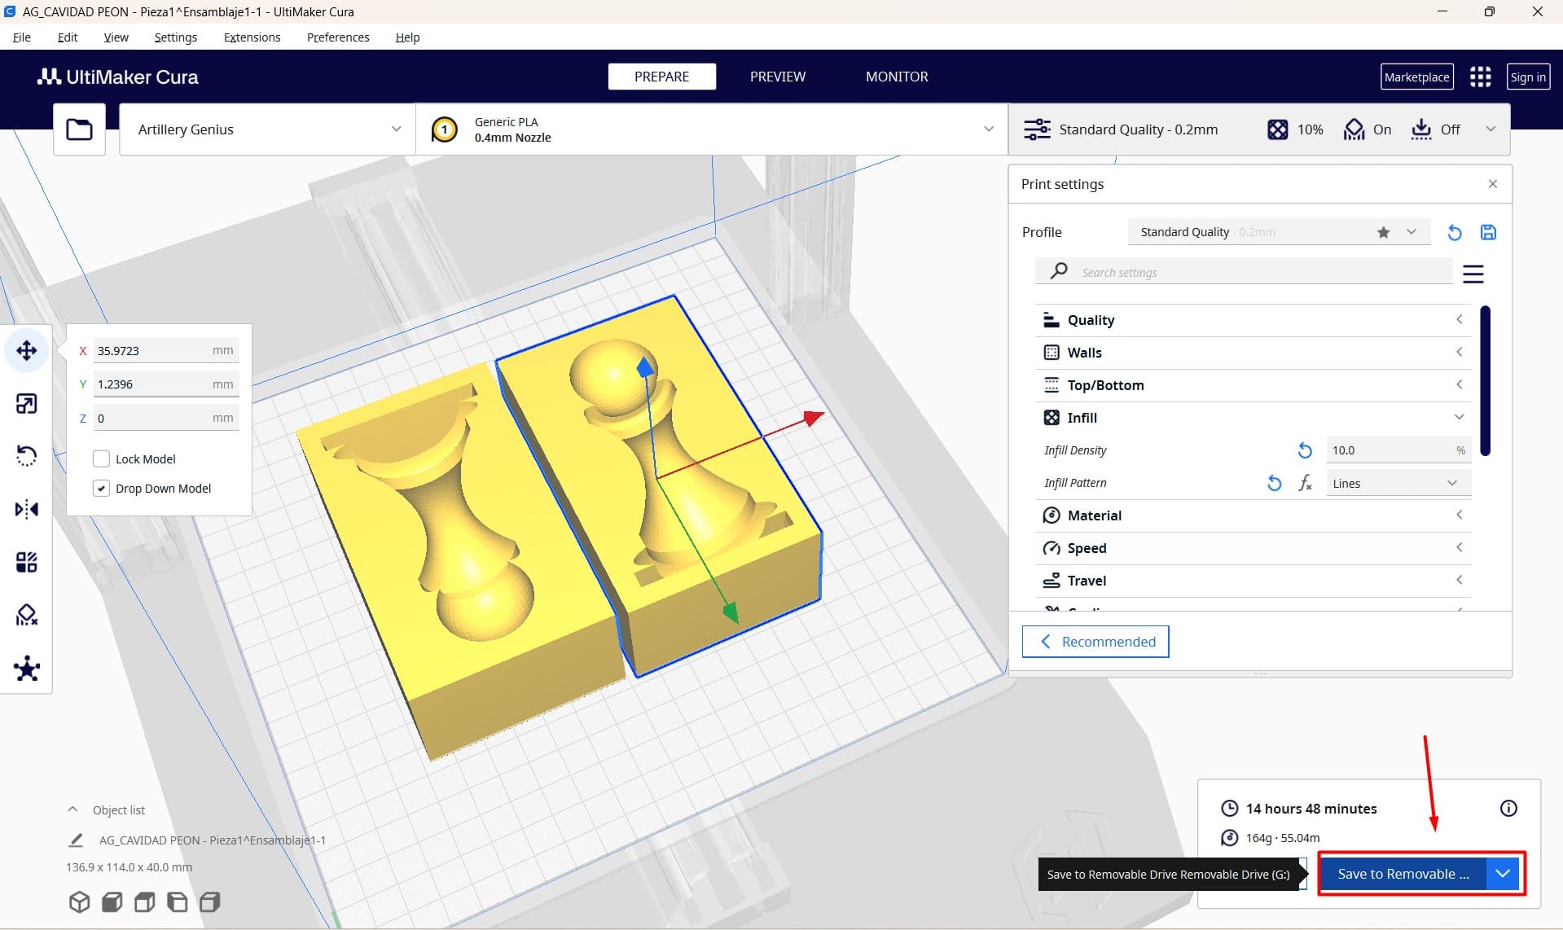Collapse the Infill settings section
Viewport: 1563px width, 930px height.
click(x=1253, y=418)
